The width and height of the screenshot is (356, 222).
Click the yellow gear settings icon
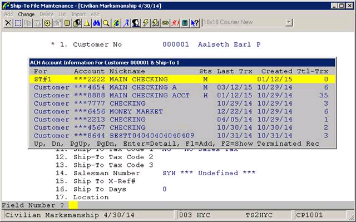pos(47,23)
